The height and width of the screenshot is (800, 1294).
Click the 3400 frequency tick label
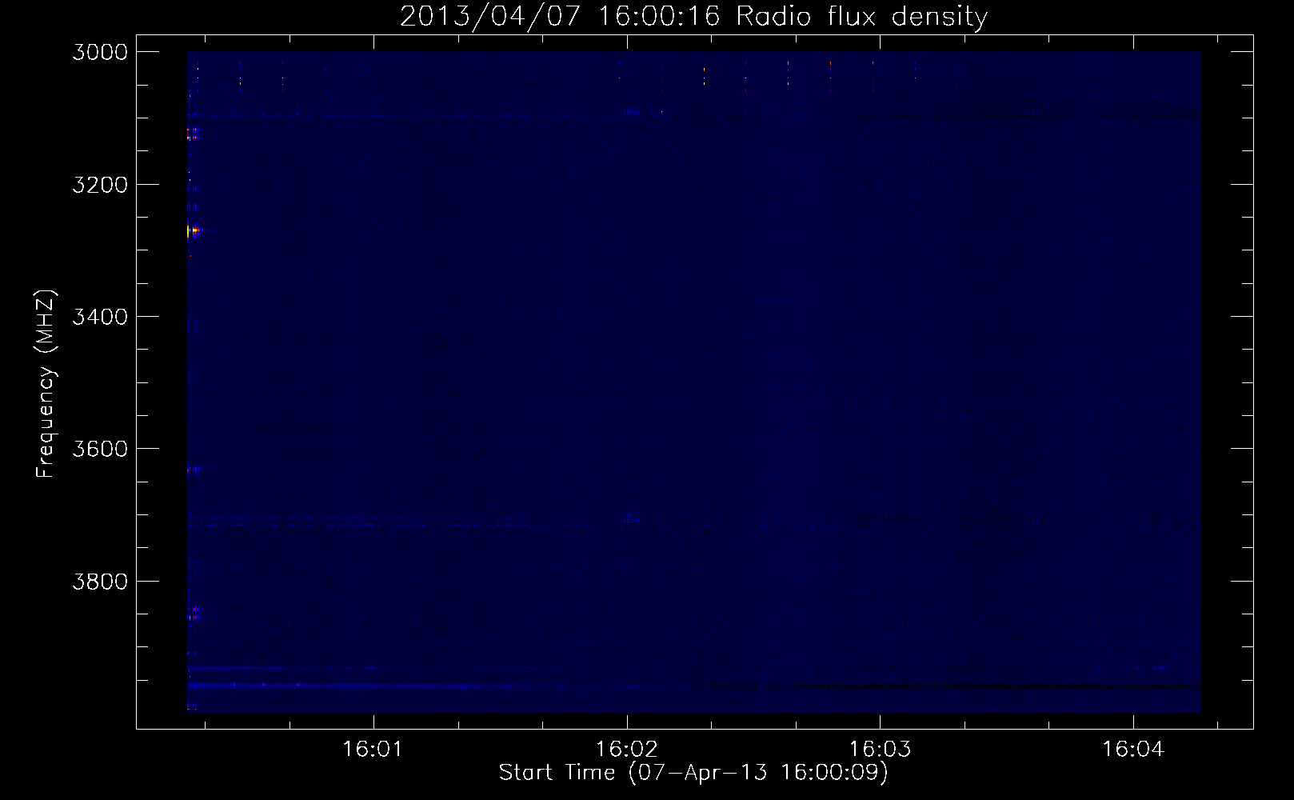(x=100, y=317)
